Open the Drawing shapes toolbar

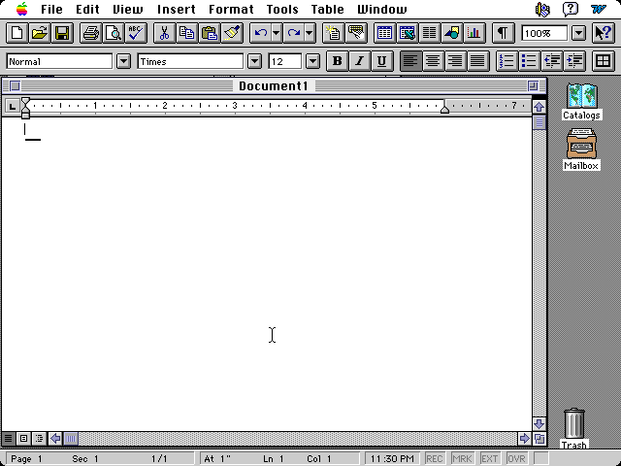click(x=452, y=33)
